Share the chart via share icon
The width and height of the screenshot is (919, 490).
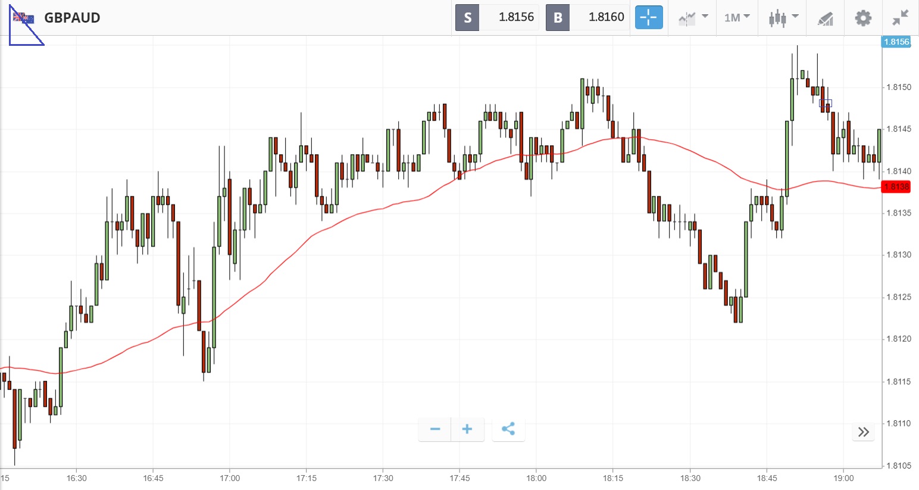tap(508, 429)
